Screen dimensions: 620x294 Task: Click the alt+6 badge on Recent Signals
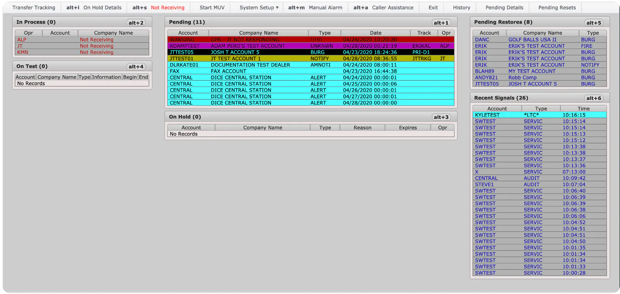(x=594, y=98)
